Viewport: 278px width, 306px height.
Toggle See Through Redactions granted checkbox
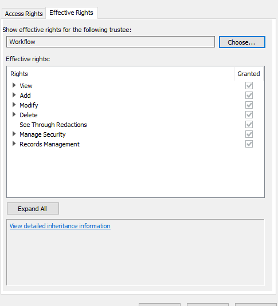point(249,125)
